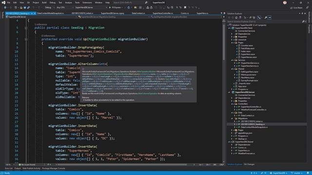Click the Collapse All icon in Solution Explorer
The image size is (312, 175).
(251, 17)
